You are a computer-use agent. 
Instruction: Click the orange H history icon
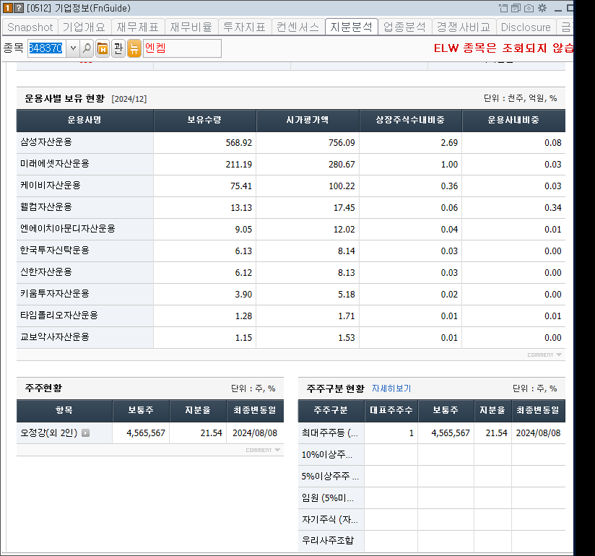103,48
